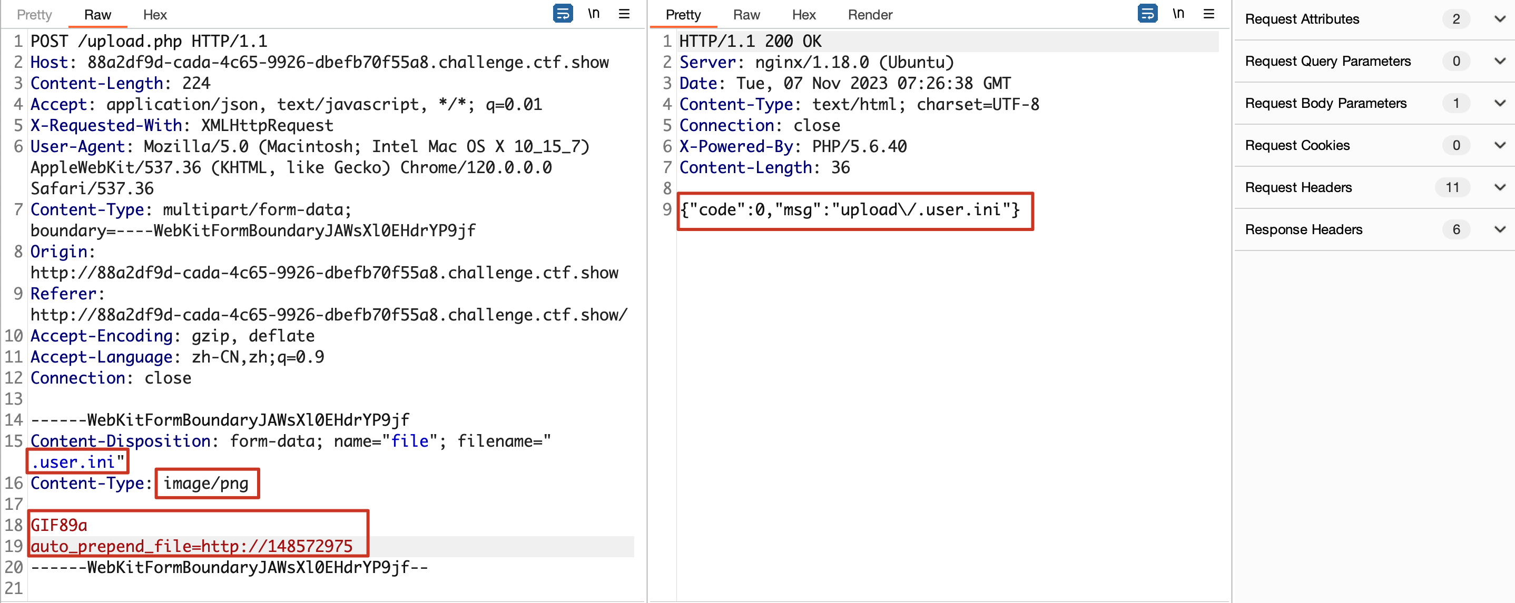The image size is (1515, 603).
Task: Expand Request Cookies chevron
Action: tap(1500, 145)
